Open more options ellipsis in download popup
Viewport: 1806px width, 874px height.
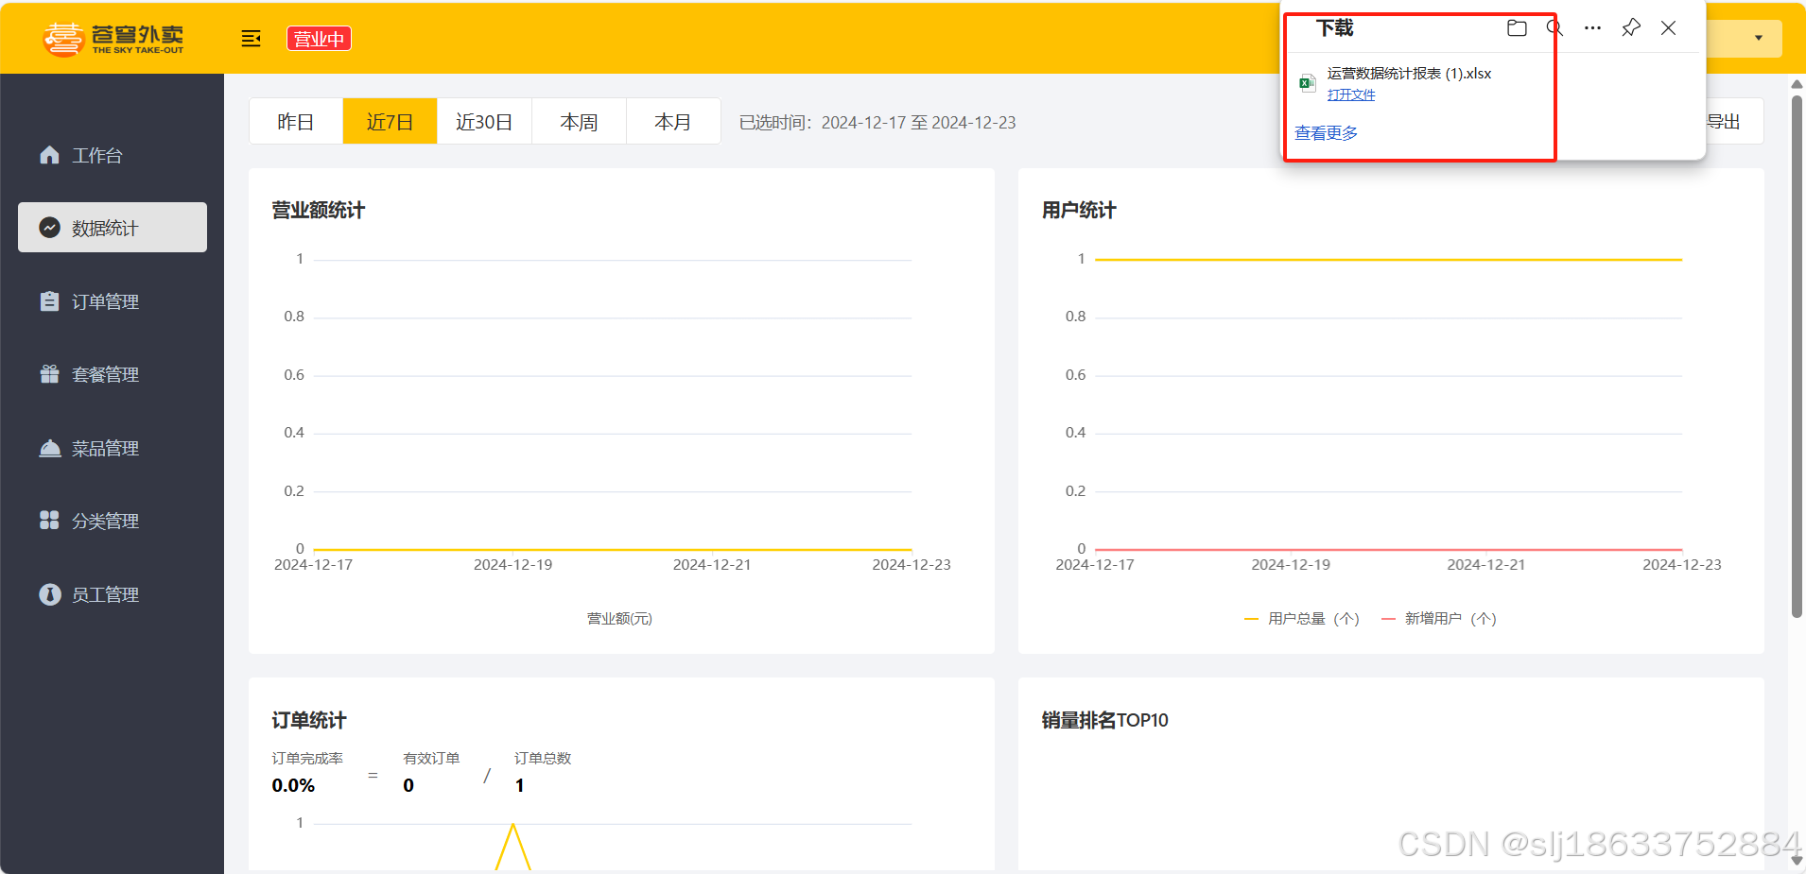pos(1592,28)
